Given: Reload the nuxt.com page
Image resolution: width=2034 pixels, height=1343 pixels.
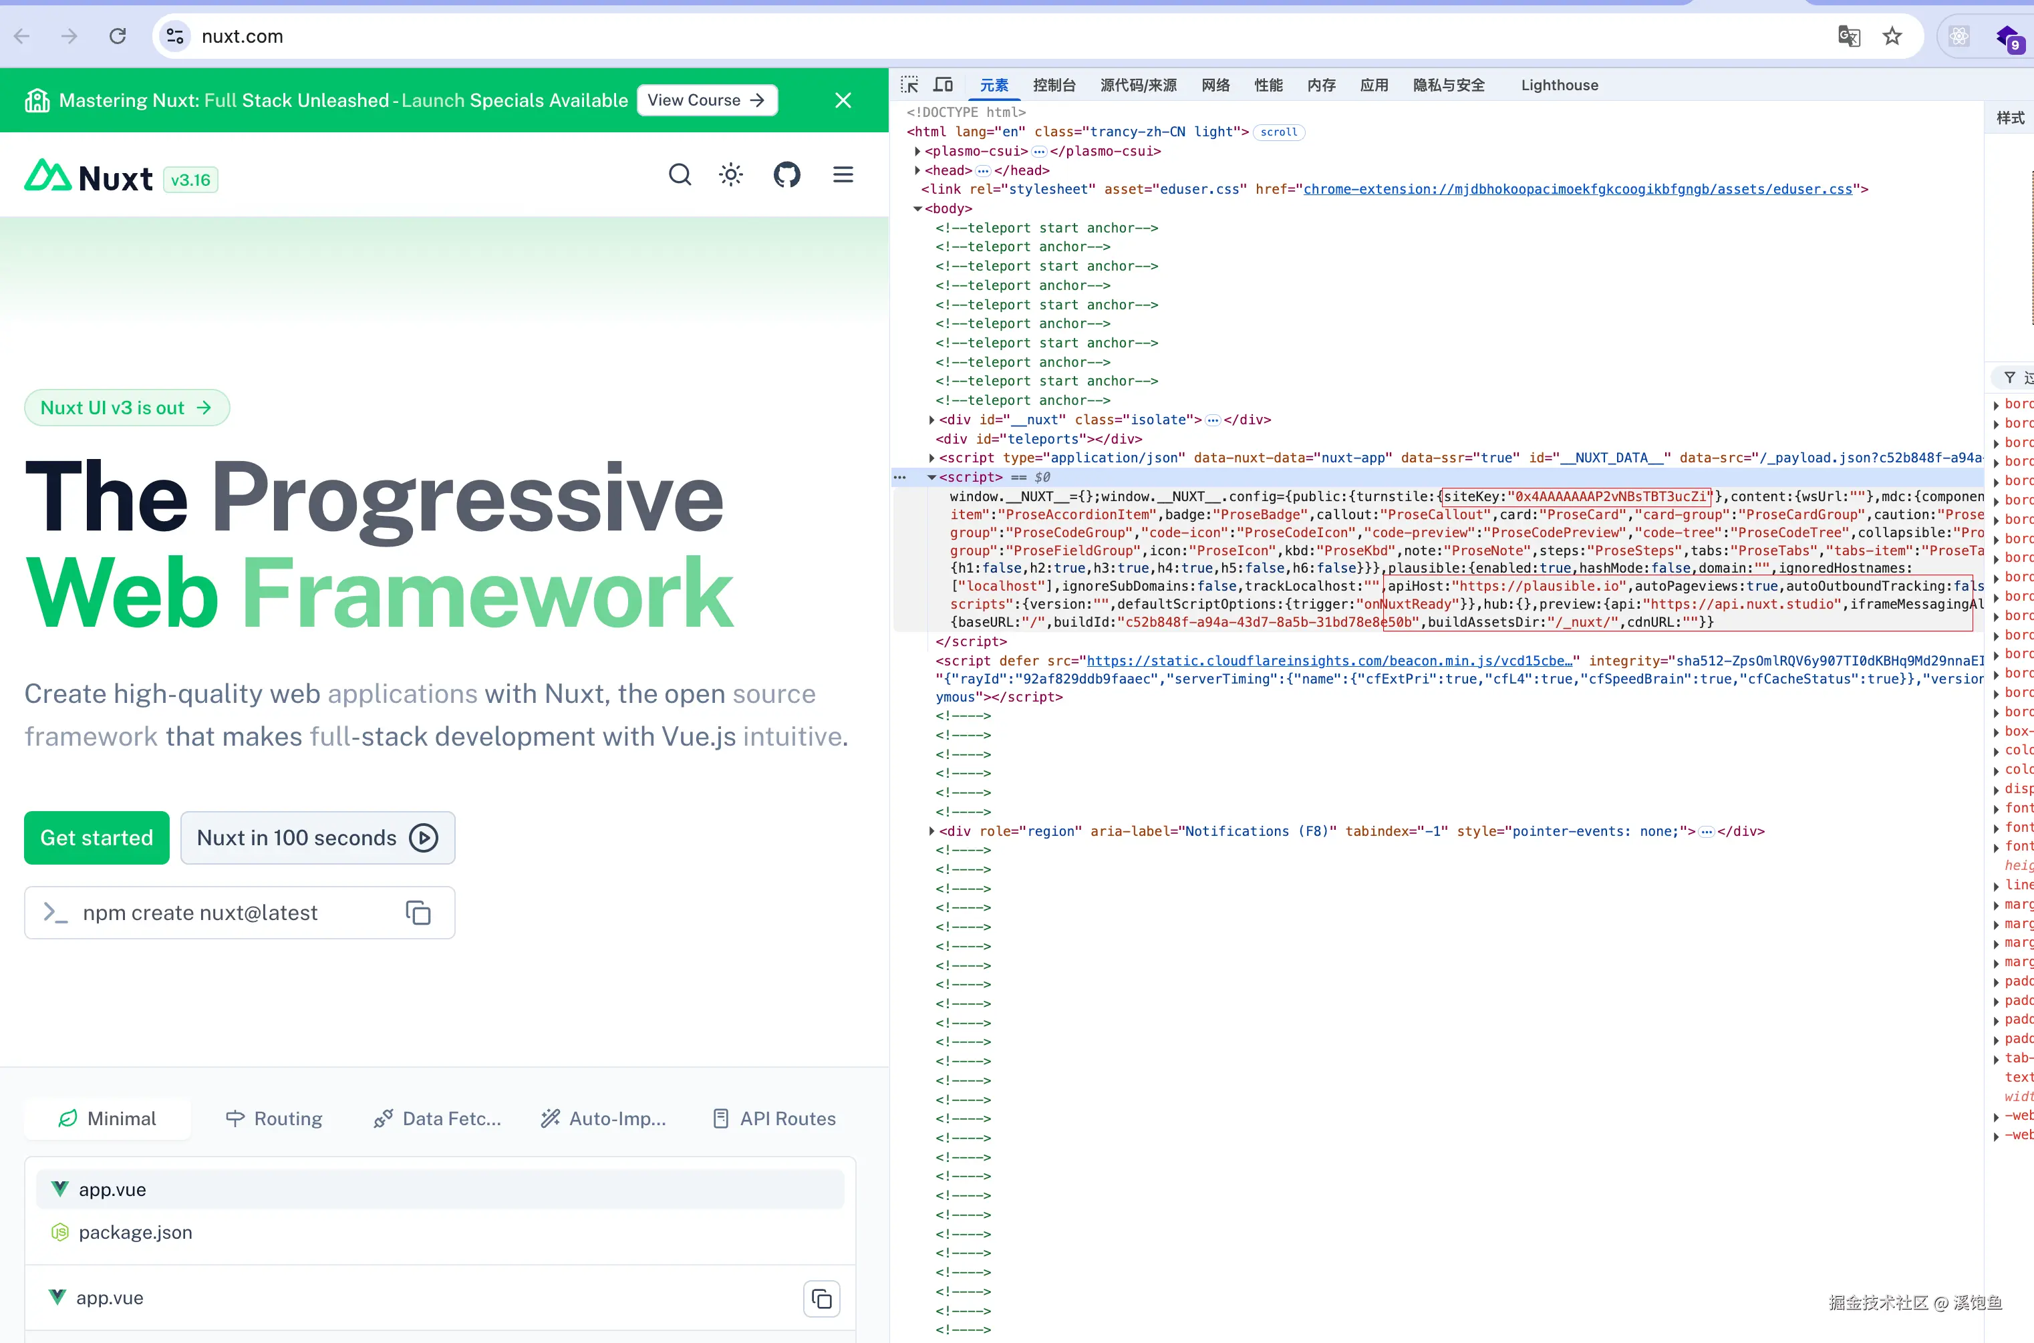Looking at the screenshot, I should 118,36.
